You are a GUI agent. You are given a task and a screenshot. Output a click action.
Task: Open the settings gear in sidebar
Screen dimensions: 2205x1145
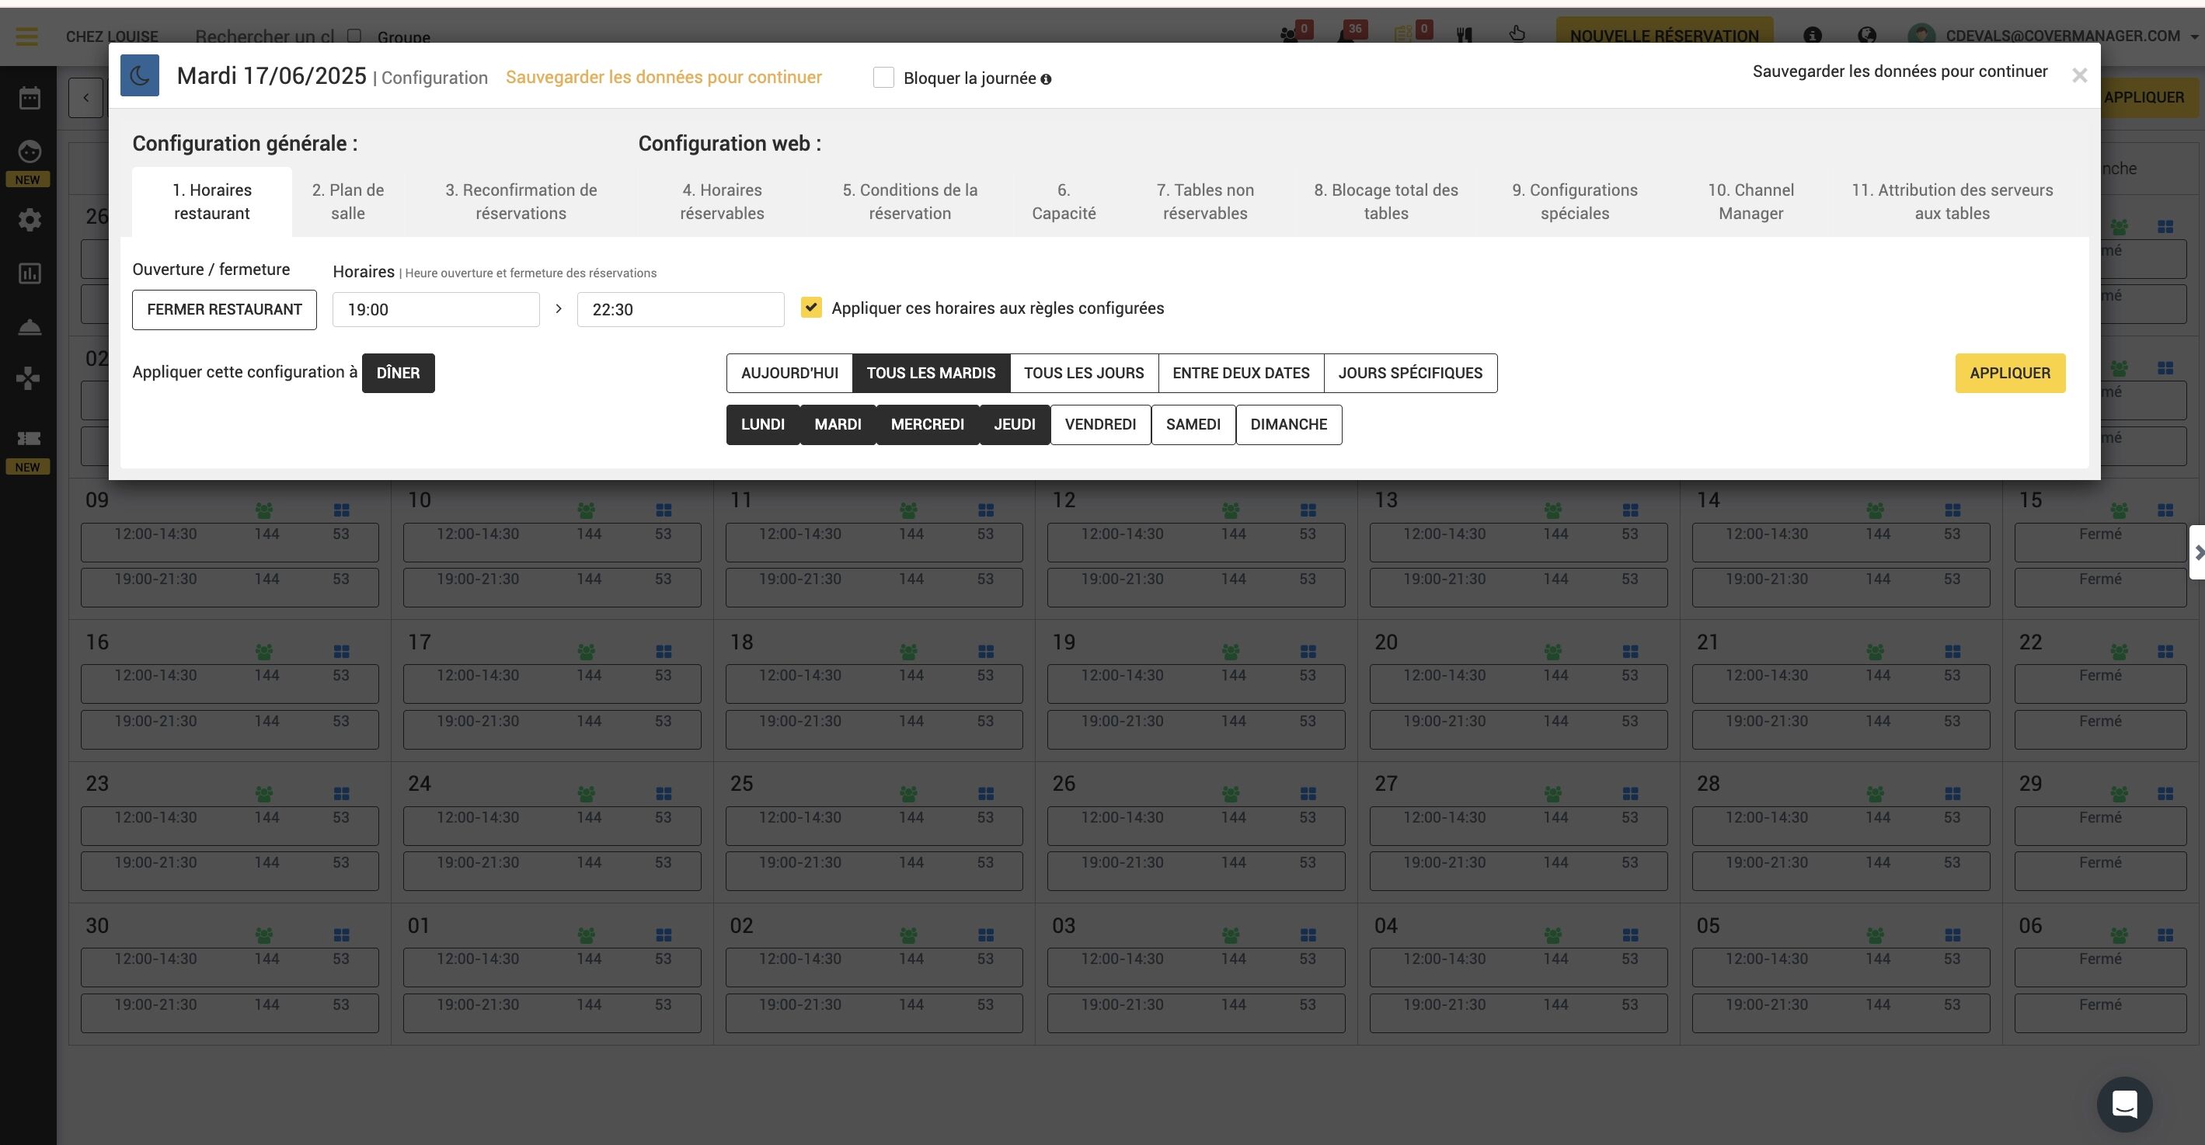(x=29, y=220)
